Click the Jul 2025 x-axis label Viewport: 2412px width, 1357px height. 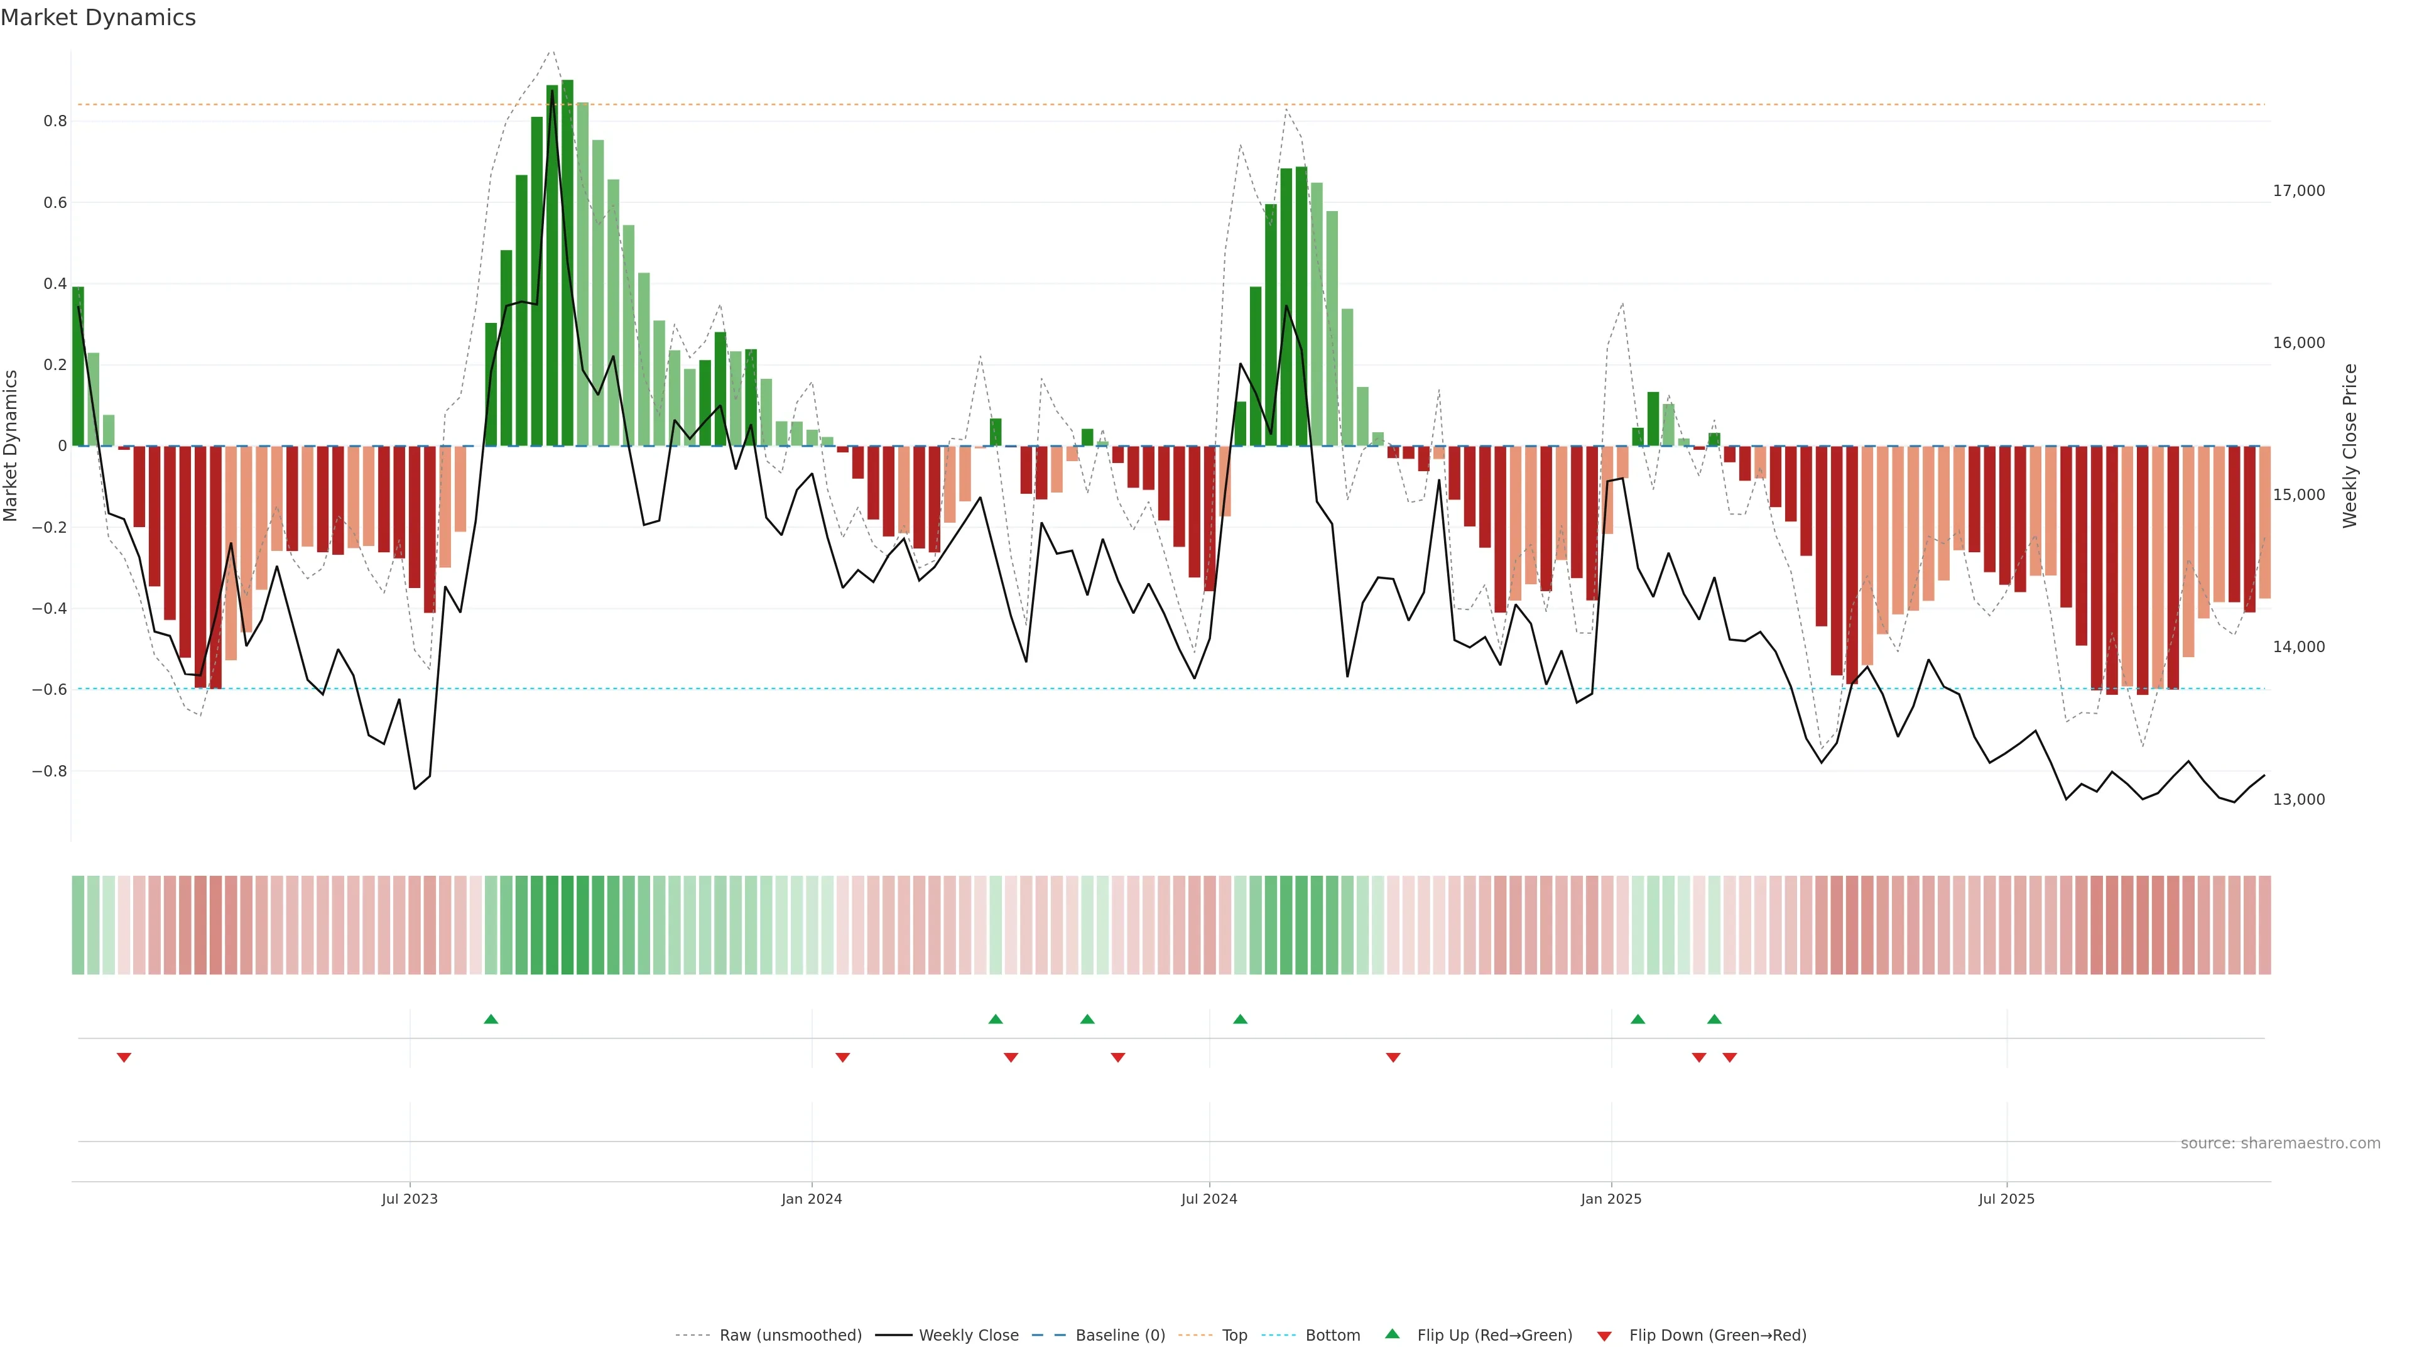coord(2006,1199)
